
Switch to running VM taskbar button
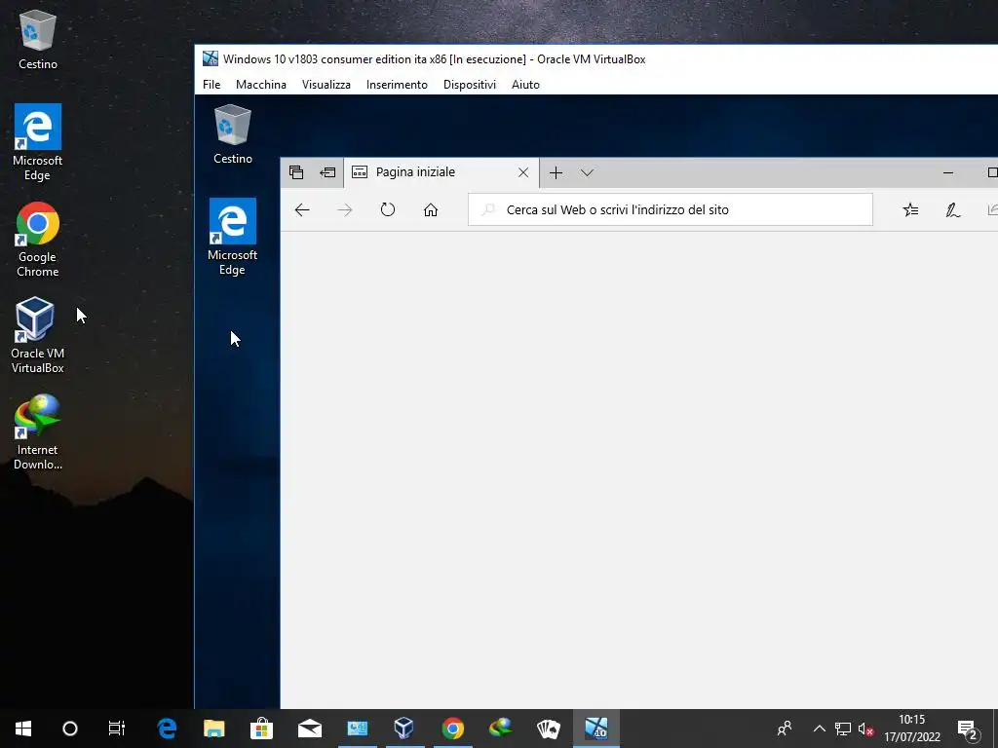(596, 729)
